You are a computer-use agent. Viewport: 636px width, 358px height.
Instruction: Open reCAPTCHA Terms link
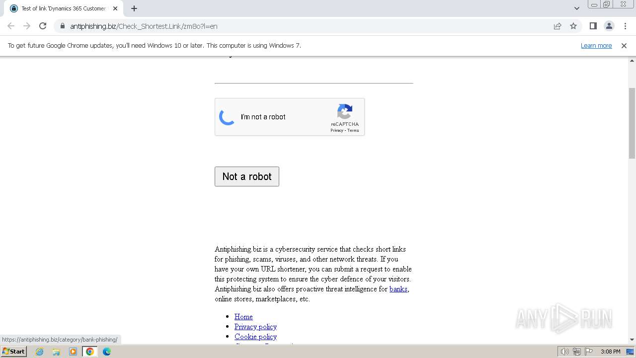(x=353, y=130)
